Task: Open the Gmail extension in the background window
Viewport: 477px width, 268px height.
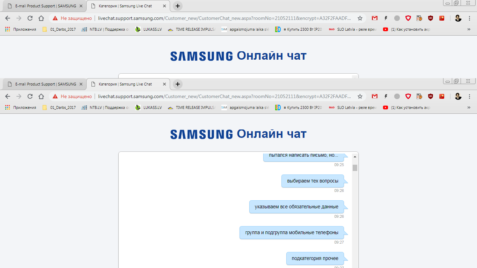Action: pos(375,18)
